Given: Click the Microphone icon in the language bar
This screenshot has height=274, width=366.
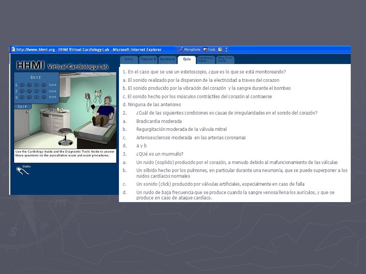Looking at the screenshot, I should pyautogui.click(x=181, y=49).
